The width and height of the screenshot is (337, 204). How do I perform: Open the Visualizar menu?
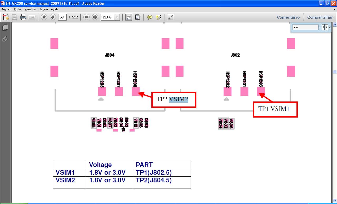click(x=31, y=9)
